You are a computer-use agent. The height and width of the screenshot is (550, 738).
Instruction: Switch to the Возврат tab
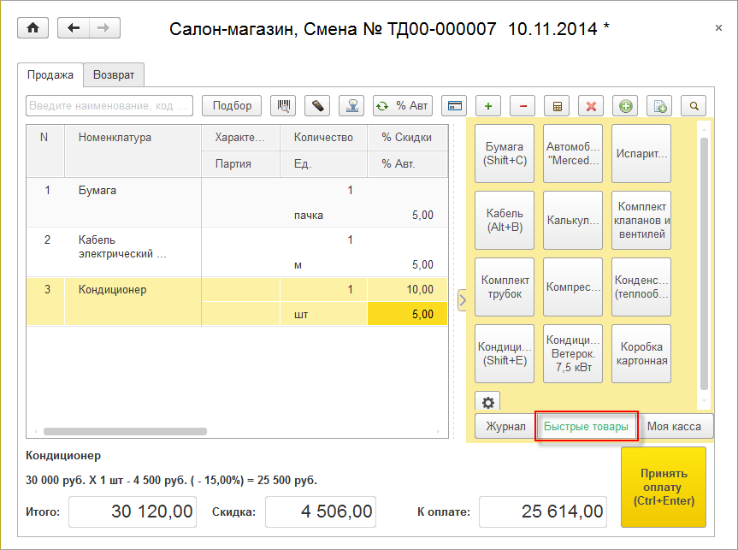[x=114, y=75]
